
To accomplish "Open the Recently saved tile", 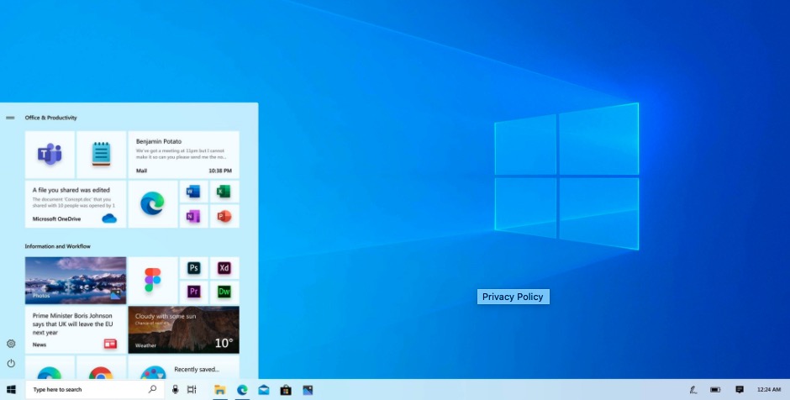I will [184, 368].
